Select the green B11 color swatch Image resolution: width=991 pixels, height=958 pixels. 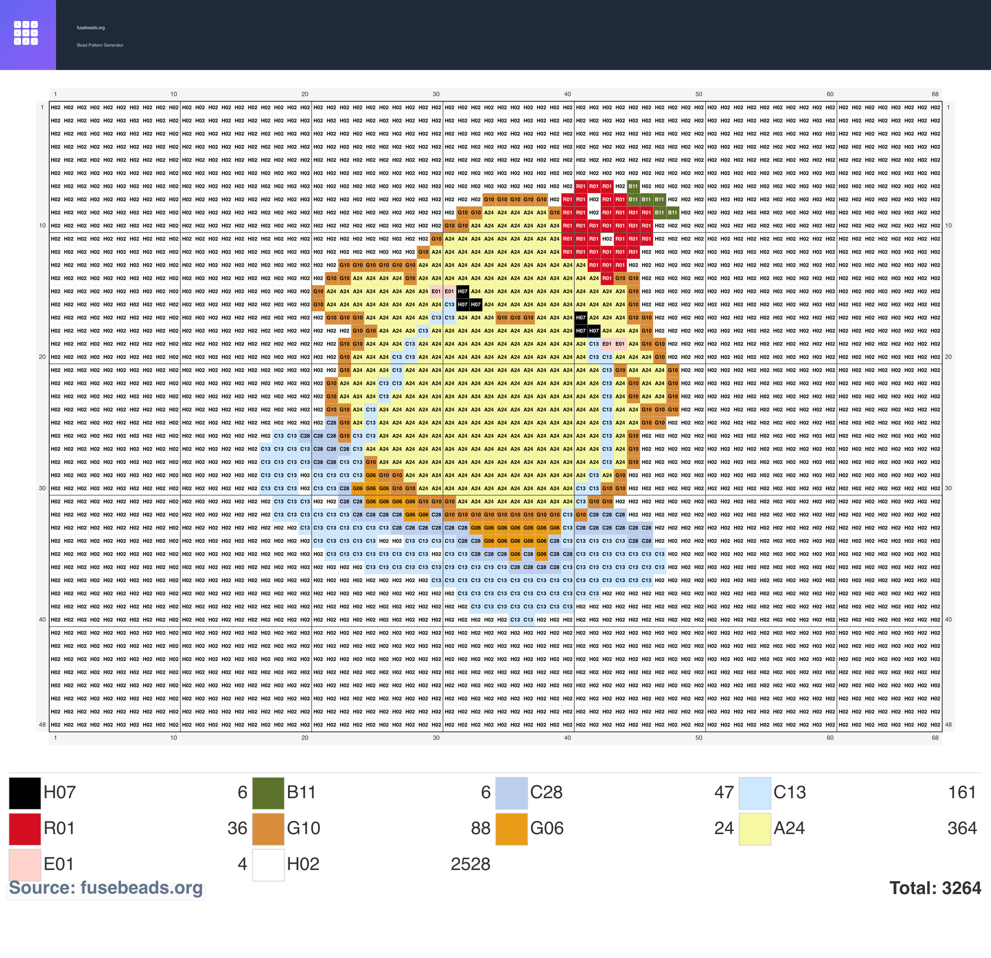pos(268,793)
